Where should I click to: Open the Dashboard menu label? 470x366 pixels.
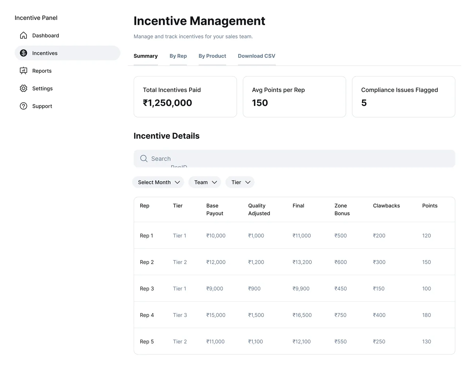click(x=46, y=35)
